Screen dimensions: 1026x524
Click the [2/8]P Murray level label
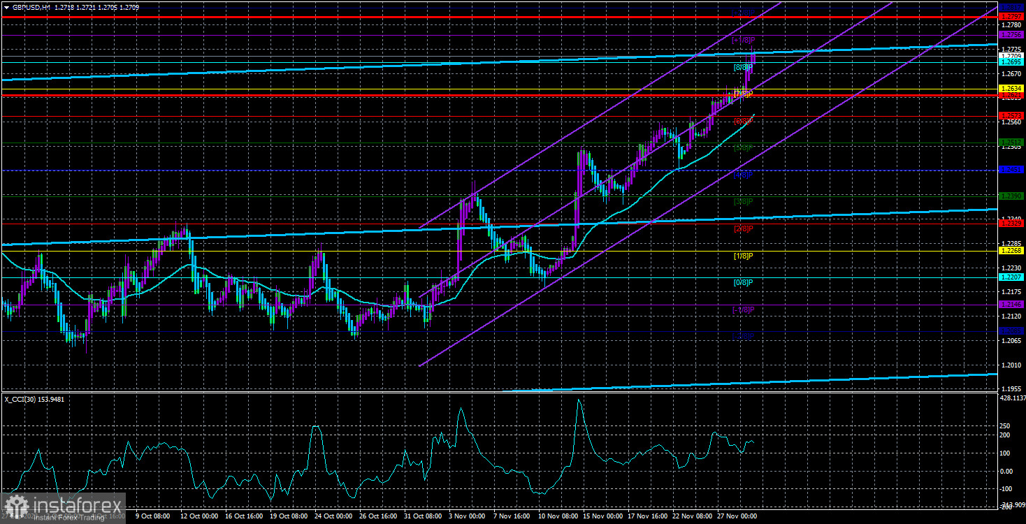743,229
